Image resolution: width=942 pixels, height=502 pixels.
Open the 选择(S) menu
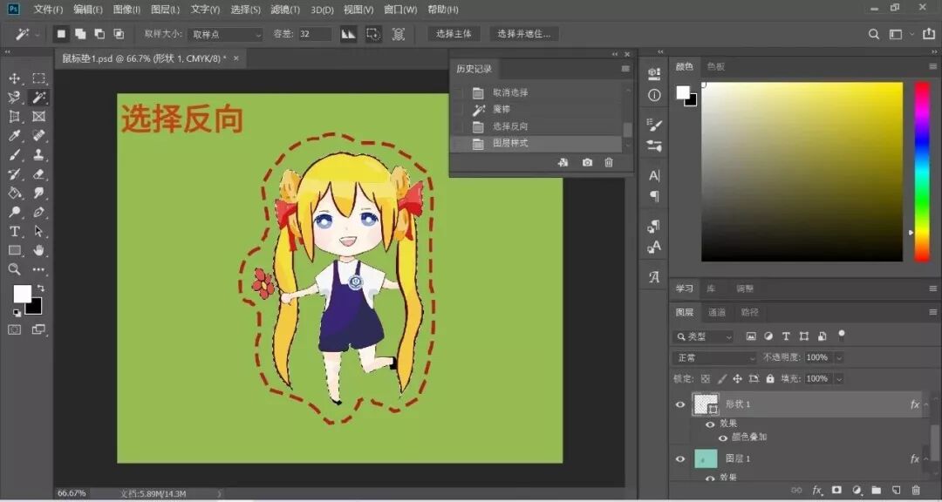click(245, 10)
